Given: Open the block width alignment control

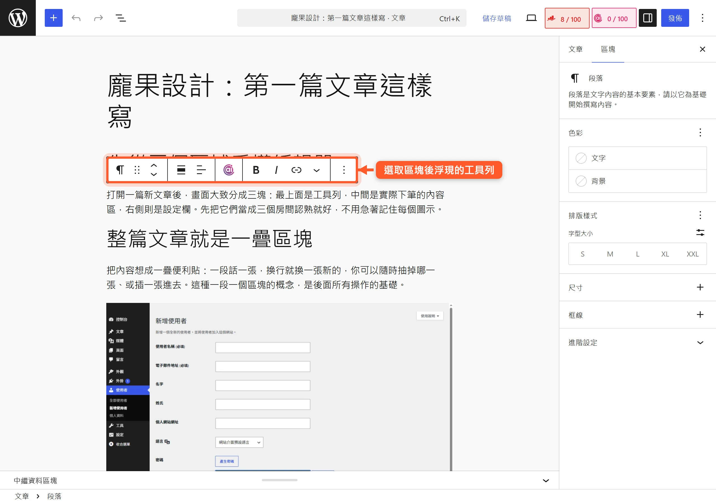Looking at the screenshot, I should (x=181, y=170).
